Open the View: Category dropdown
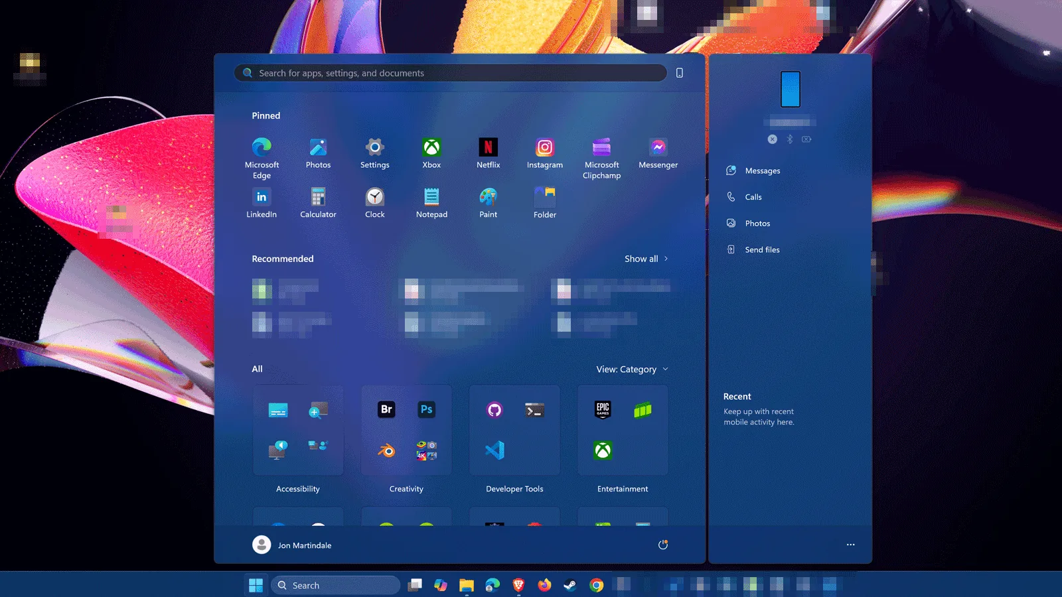Viewport: 1062px width, 597px height. 632,369
